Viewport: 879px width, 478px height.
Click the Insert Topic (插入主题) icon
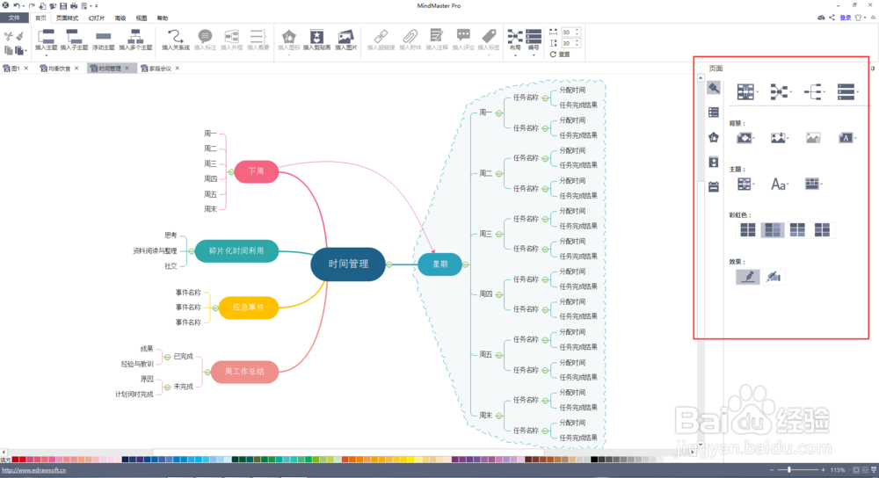46,36
